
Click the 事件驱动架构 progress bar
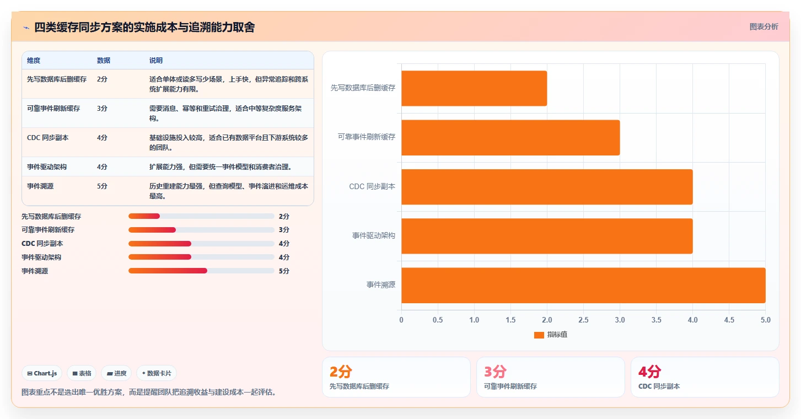pyautogui.click(x=201, y=257)
